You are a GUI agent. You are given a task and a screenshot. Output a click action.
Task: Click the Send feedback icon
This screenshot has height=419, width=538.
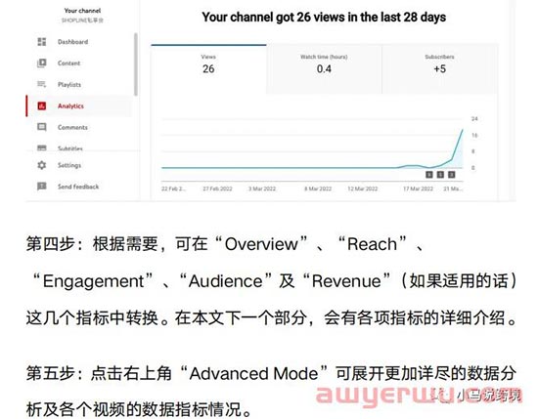[x=41, y=187]
